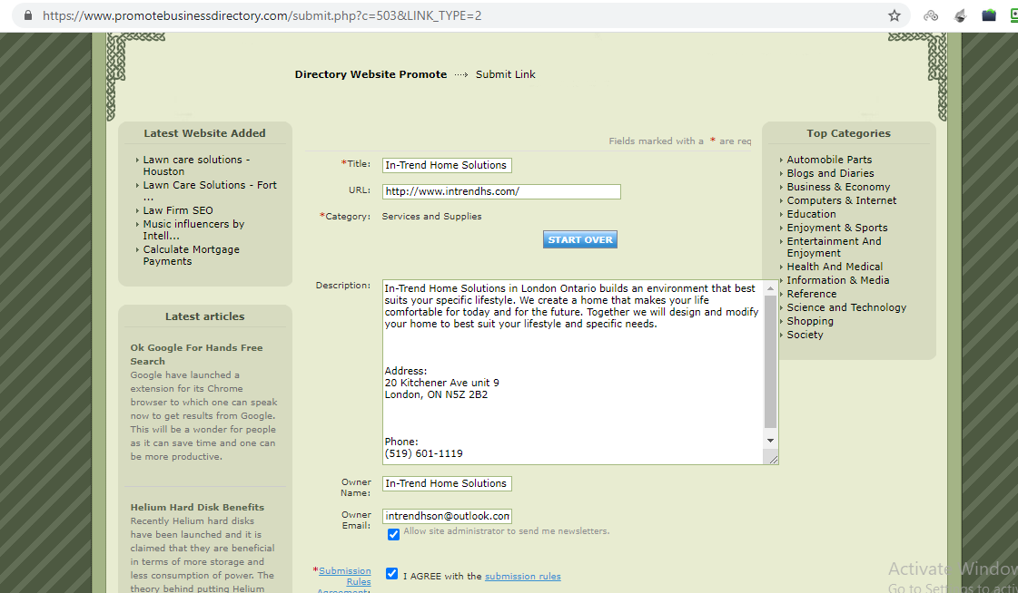Open the linked-circles browser extension icon
Viewport: 1018px width, 593px height.
930,15
